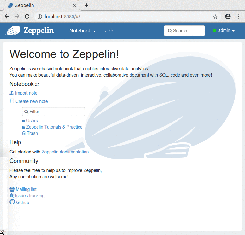This screenshot has height=235, width=245.
Task: Open a new browser tab
Action: point(86,5)
